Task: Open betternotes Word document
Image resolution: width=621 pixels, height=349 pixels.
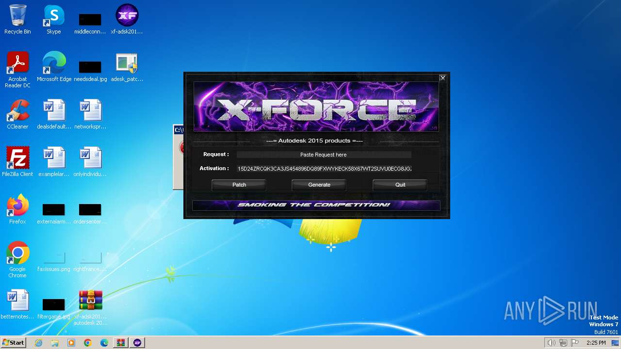Action: pyautogui.click(x=17, y=304)
